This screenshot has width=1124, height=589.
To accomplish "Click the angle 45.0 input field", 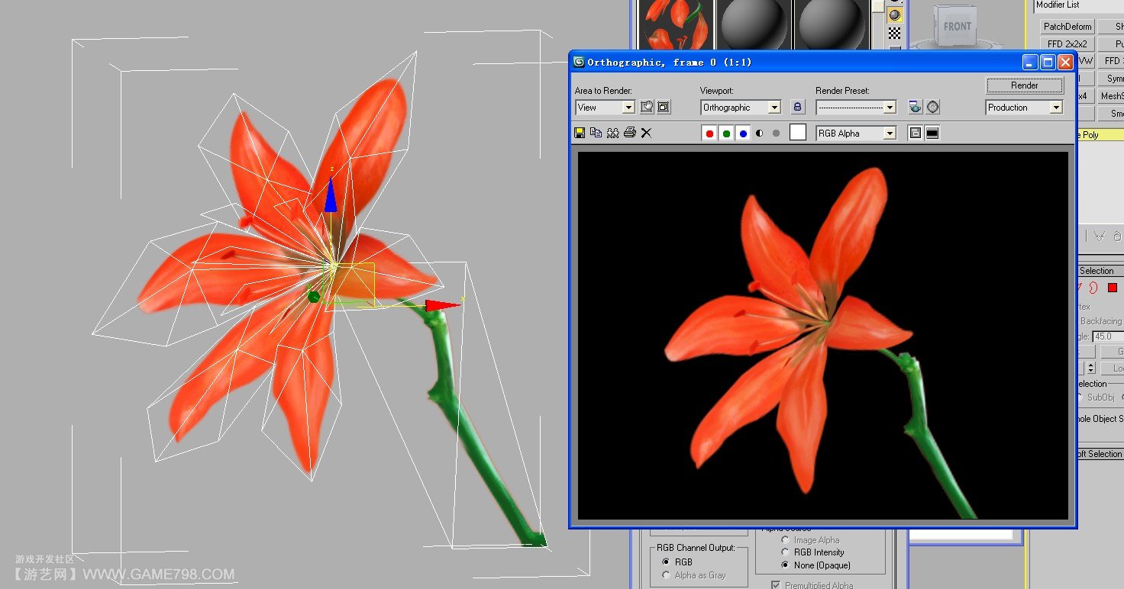I will (1108, 336).
